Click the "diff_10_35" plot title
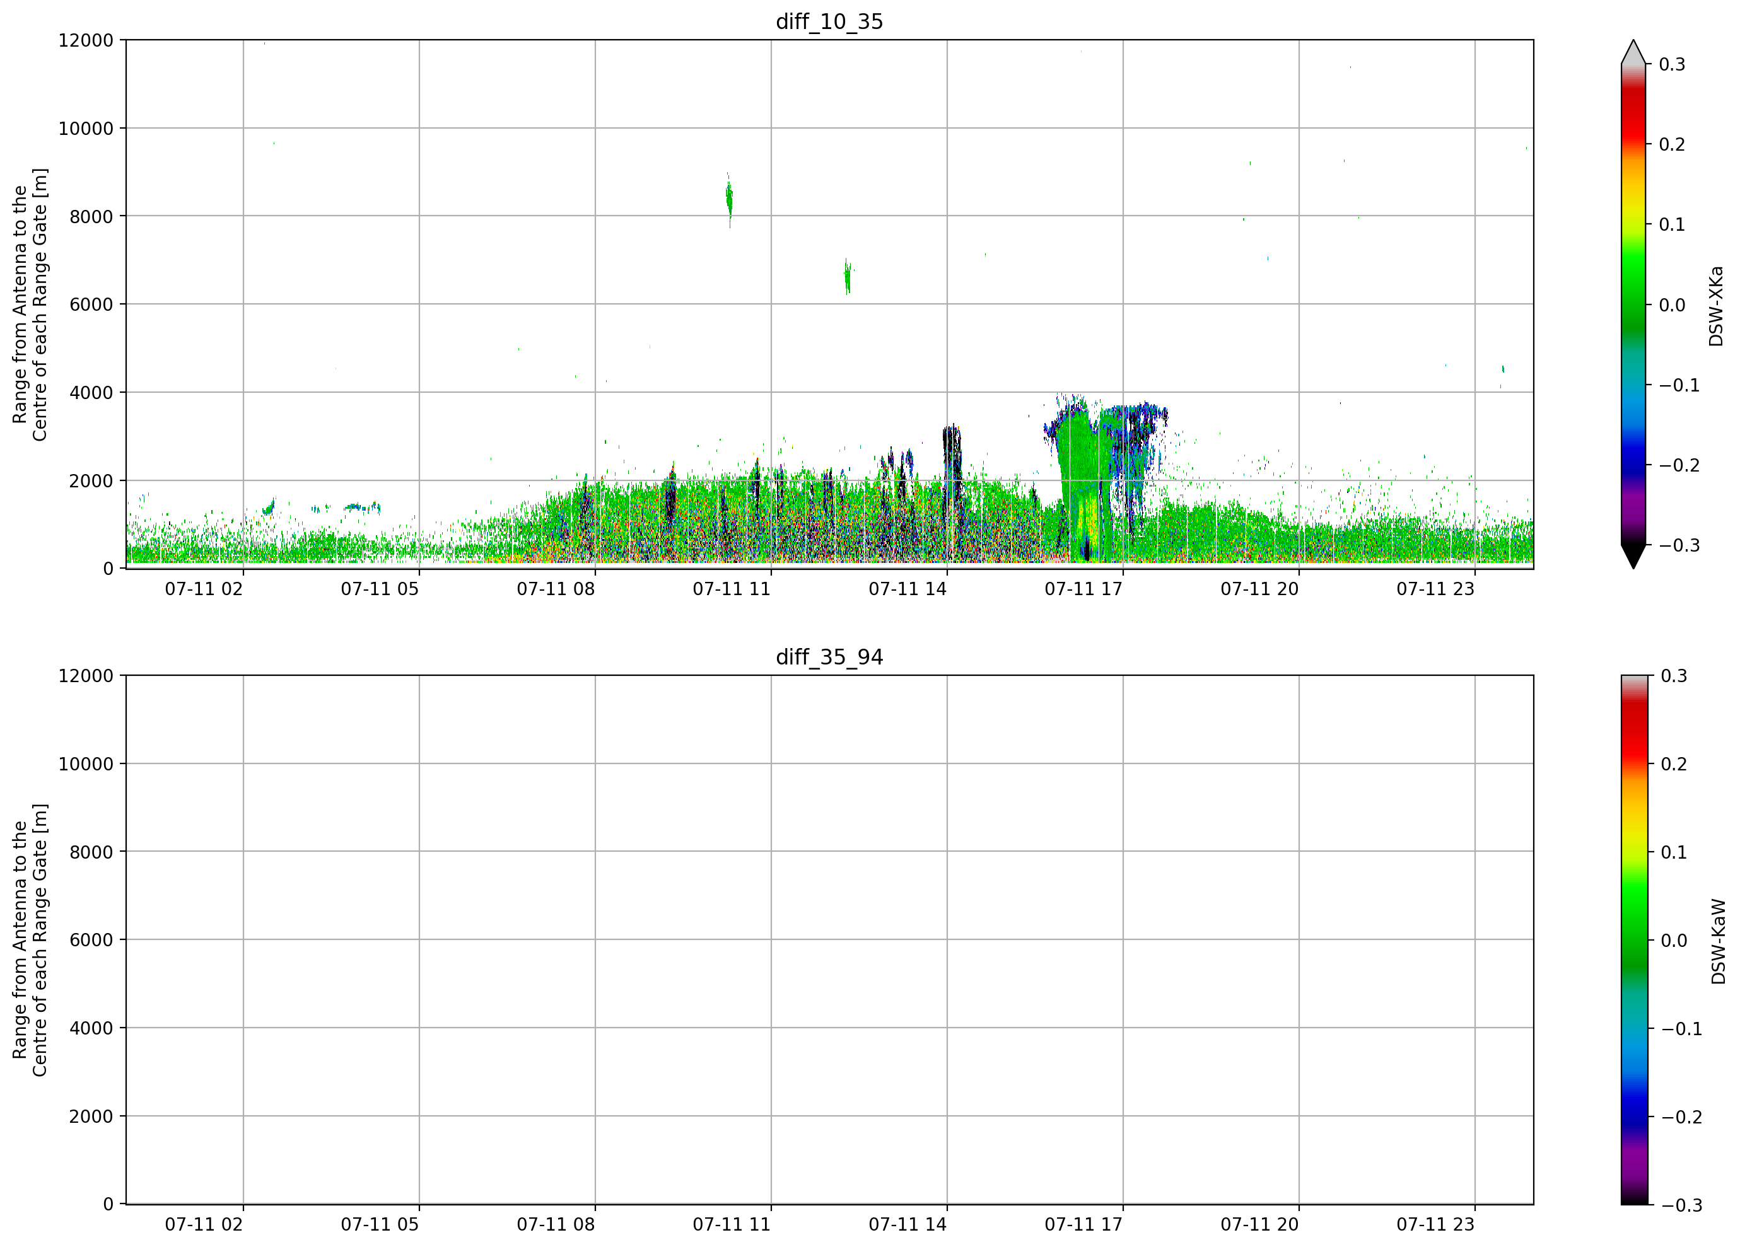 (x=829, y=21)
